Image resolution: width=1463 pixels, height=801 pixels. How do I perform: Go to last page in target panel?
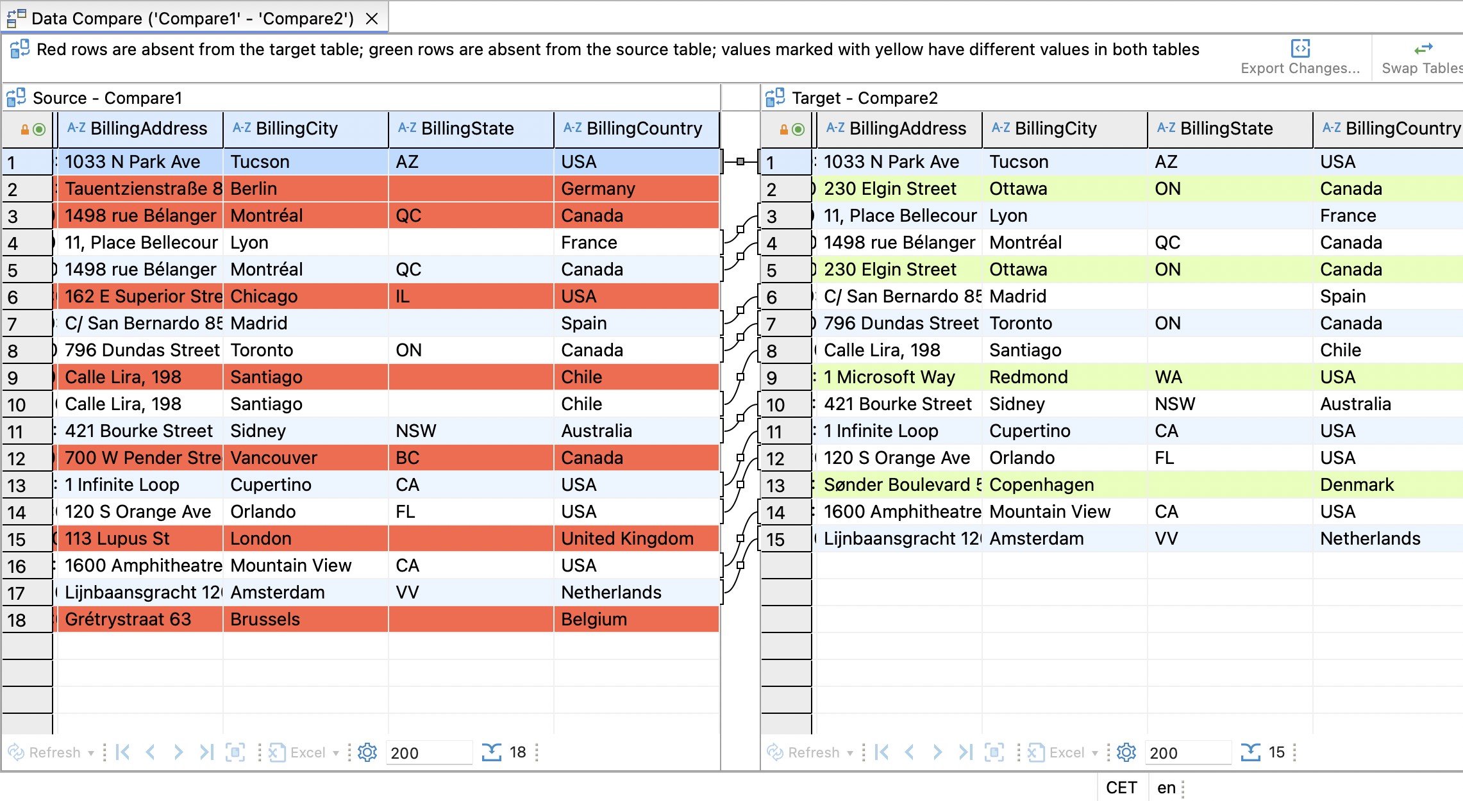(966, 752)
